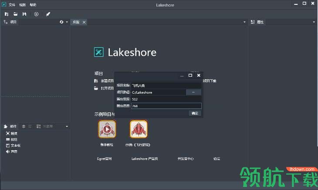Screen dimensions: 318x190
Task: Click the Lakeshore app logo in title bar
Action: click(x=4, y=4)
